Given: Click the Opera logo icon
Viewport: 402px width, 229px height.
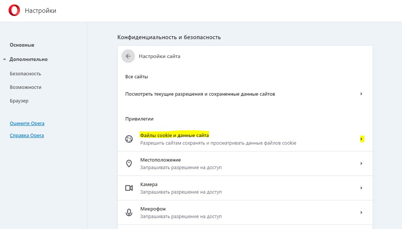Looking at the screenshot, I should (14, 11).
